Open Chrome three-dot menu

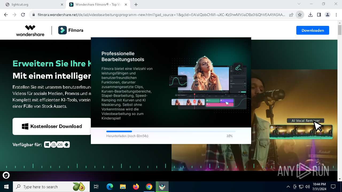coord(336,15)
